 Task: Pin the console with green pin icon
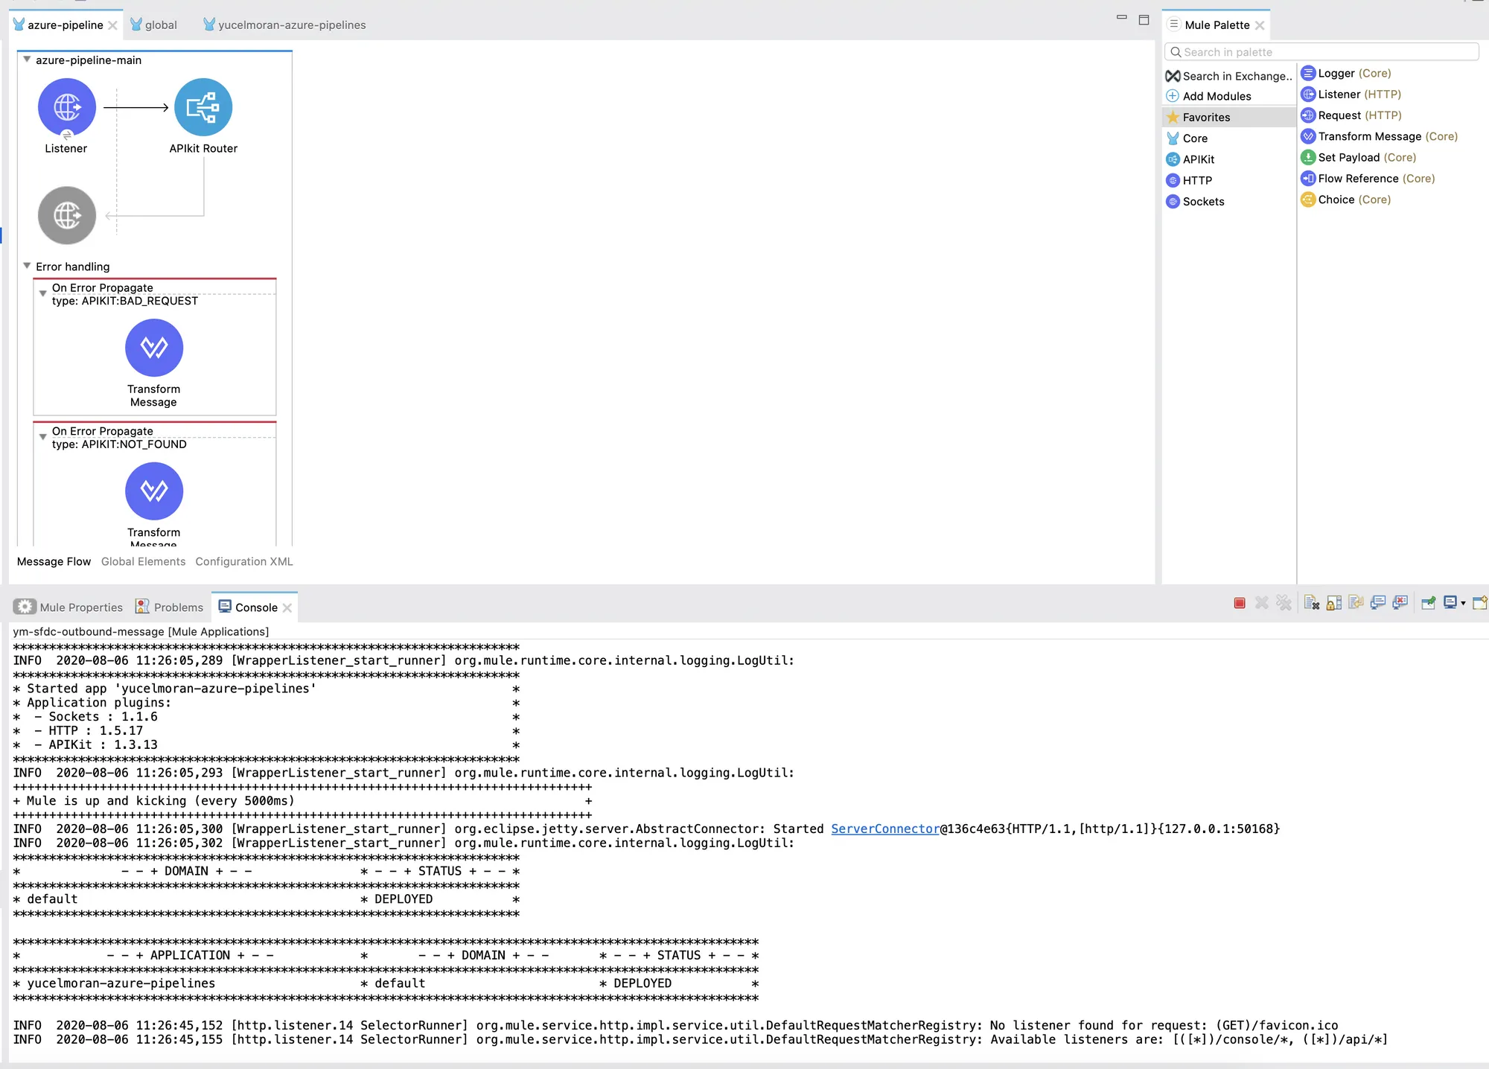1428,603
